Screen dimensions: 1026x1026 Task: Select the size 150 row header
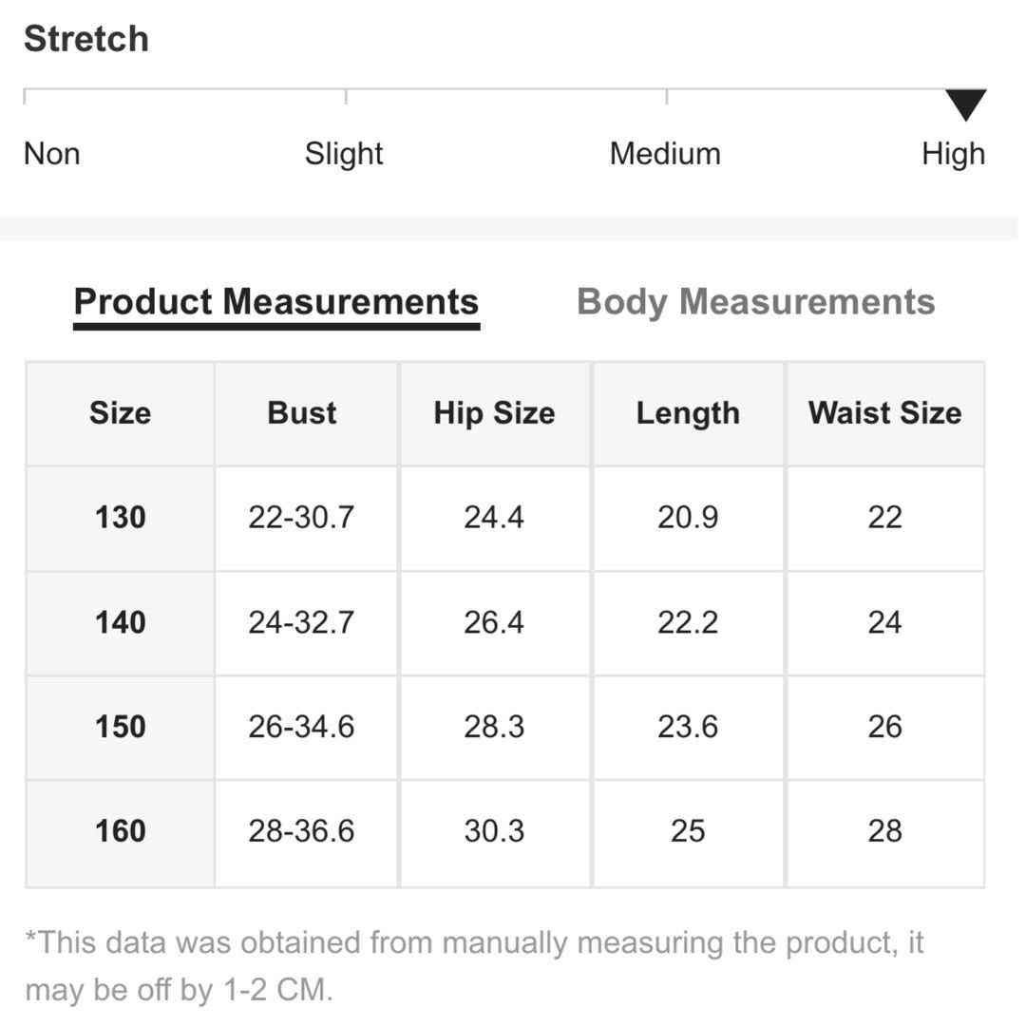pos(120,727)
